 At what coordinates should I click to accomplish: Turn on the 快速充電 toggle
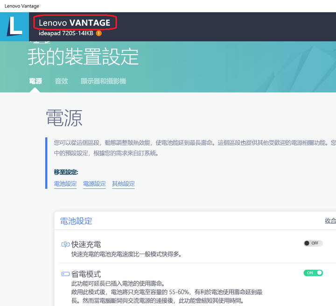(x=313, y=243)
